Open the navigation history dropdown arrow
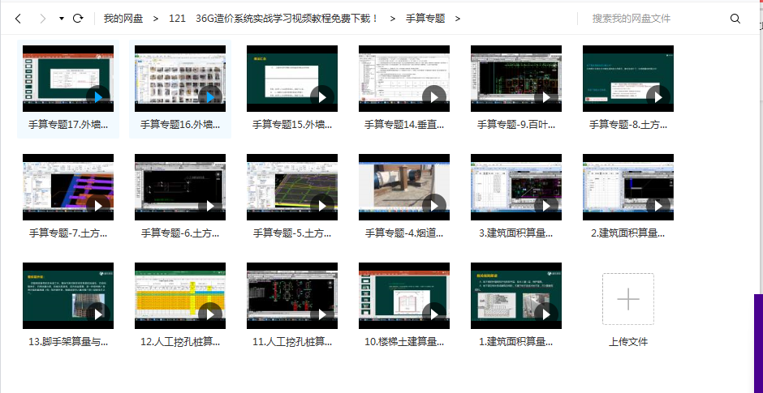Viewport: 763px width, 393px height. (62, 19)
